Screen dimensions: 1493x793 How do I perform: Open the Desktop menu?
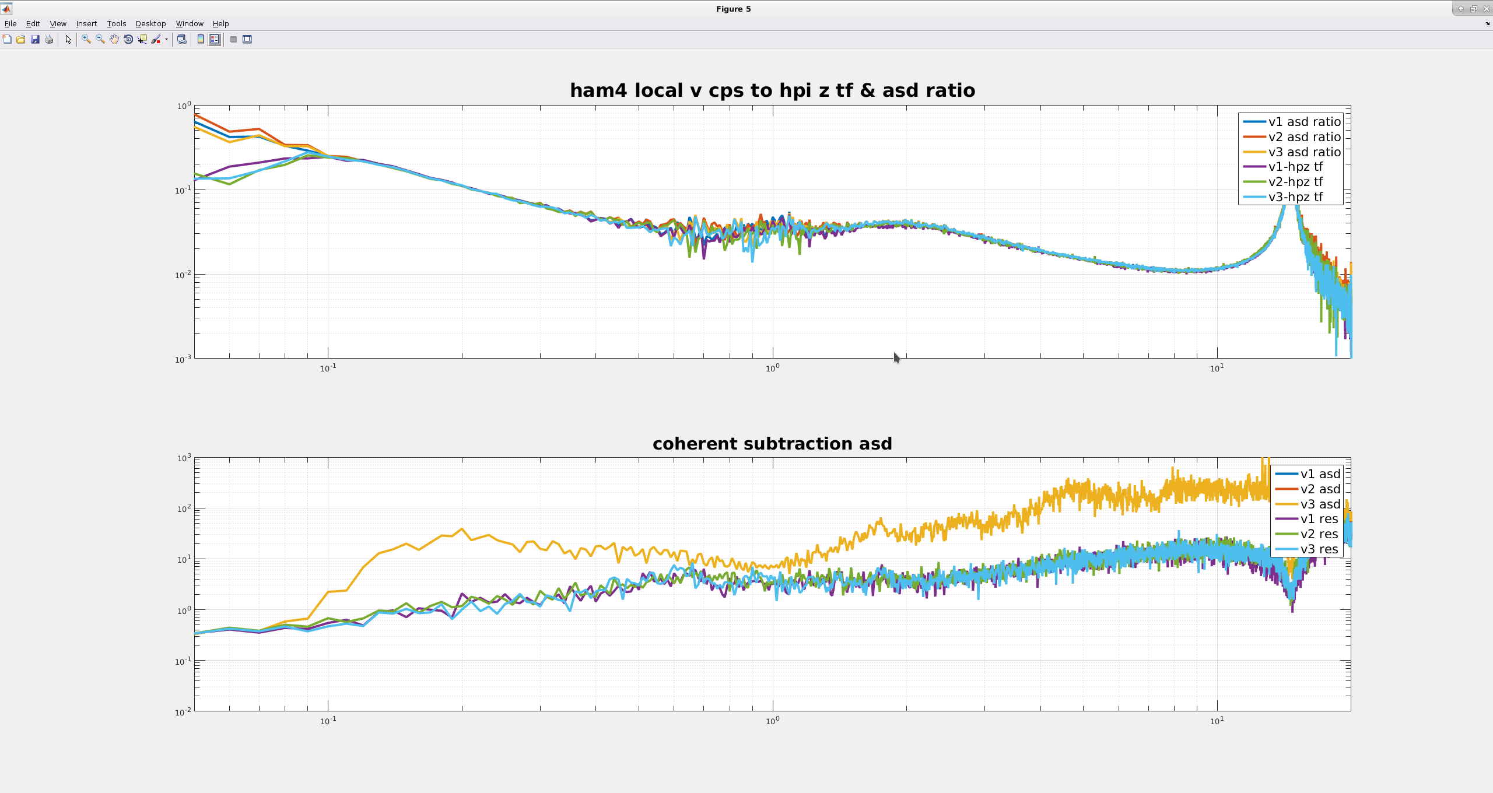click(150, 24)
